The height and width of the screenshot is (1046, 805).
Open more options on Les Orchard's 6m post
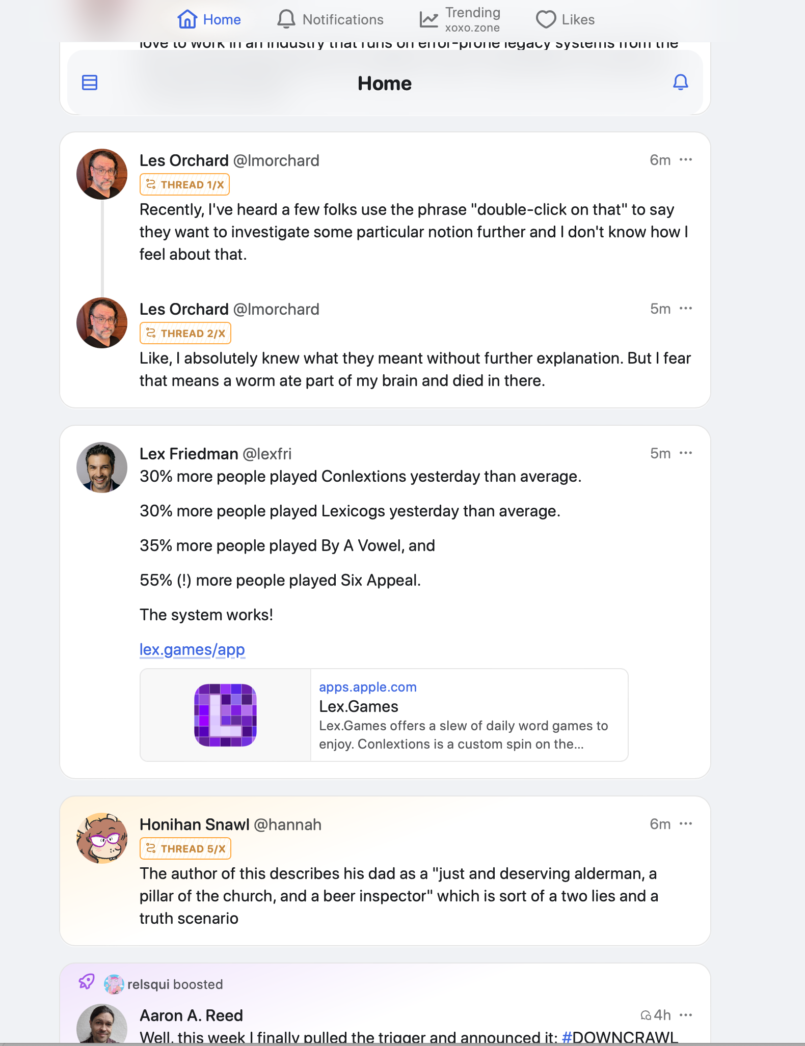tap(686, 160)
